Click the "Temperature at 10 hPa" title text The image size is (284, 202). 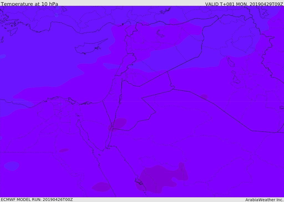[29, 4]
